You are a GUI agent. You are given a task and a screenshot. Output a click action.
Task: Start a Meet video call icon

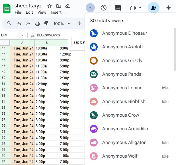click(x=133, y=8)
